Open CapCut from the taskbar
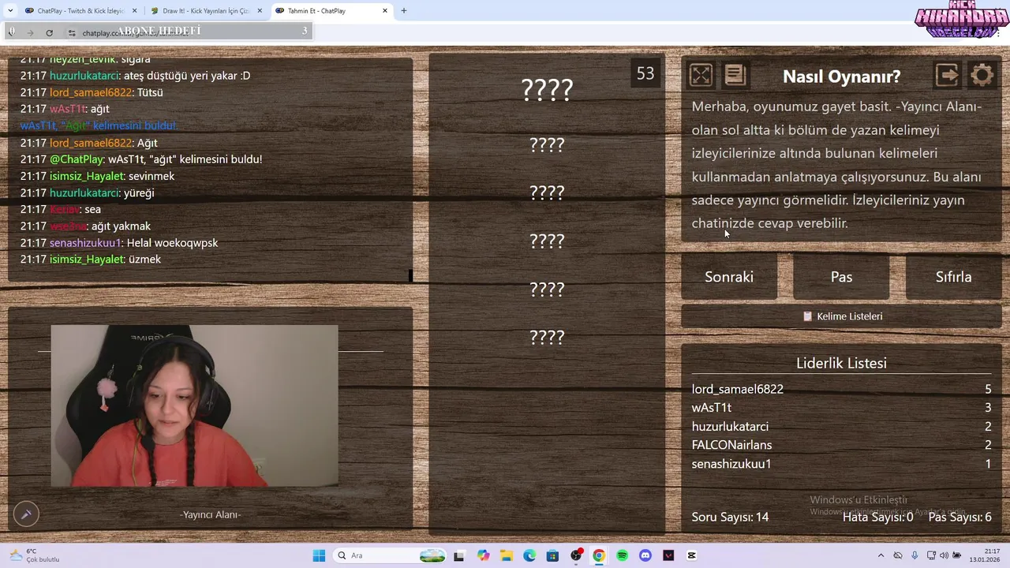The height and width of the screenshot is (568, 1010). click(x=692, y=555)
